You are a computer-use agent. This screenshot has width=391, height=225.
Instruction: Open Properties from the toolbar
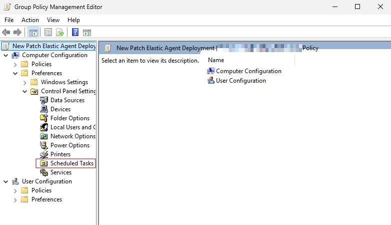tap(48, 33)
